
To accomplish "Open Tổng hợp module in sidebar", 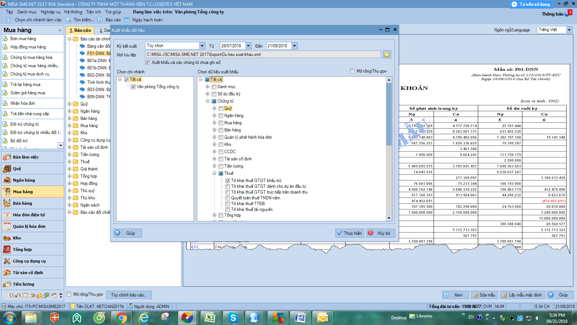I will tap(32, 250).
